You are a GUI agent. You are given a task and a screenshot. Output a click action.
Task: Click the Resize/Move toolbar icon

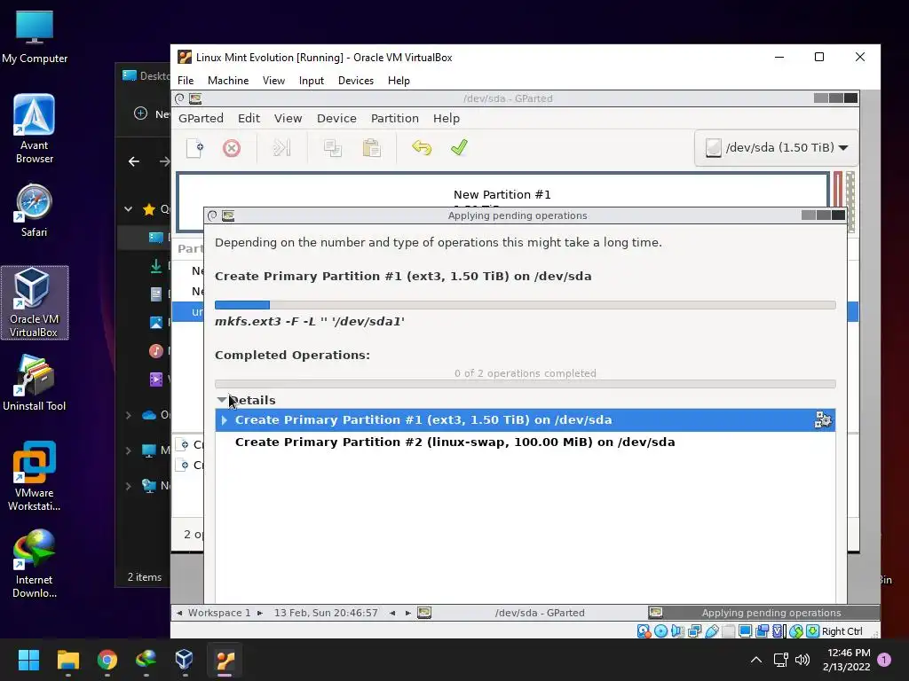281,148
